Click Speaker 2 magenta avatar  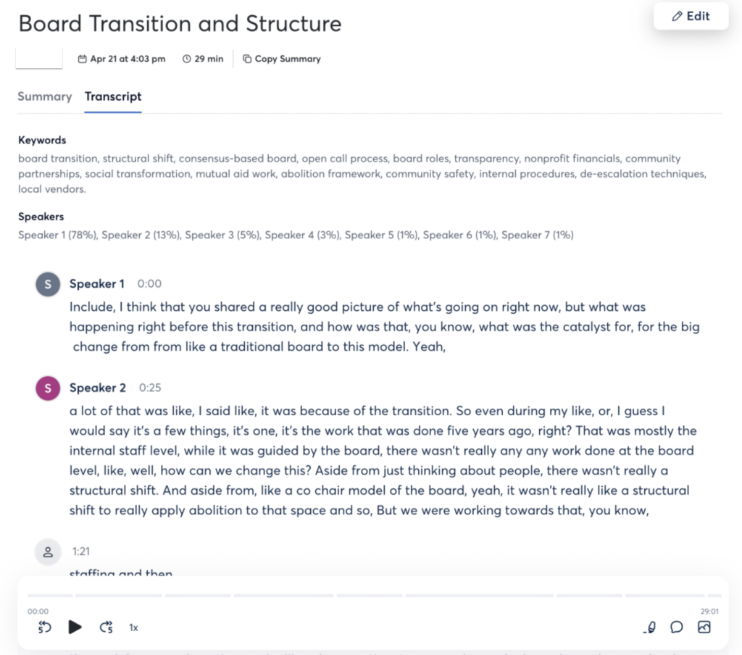click(x=48, y=388)
